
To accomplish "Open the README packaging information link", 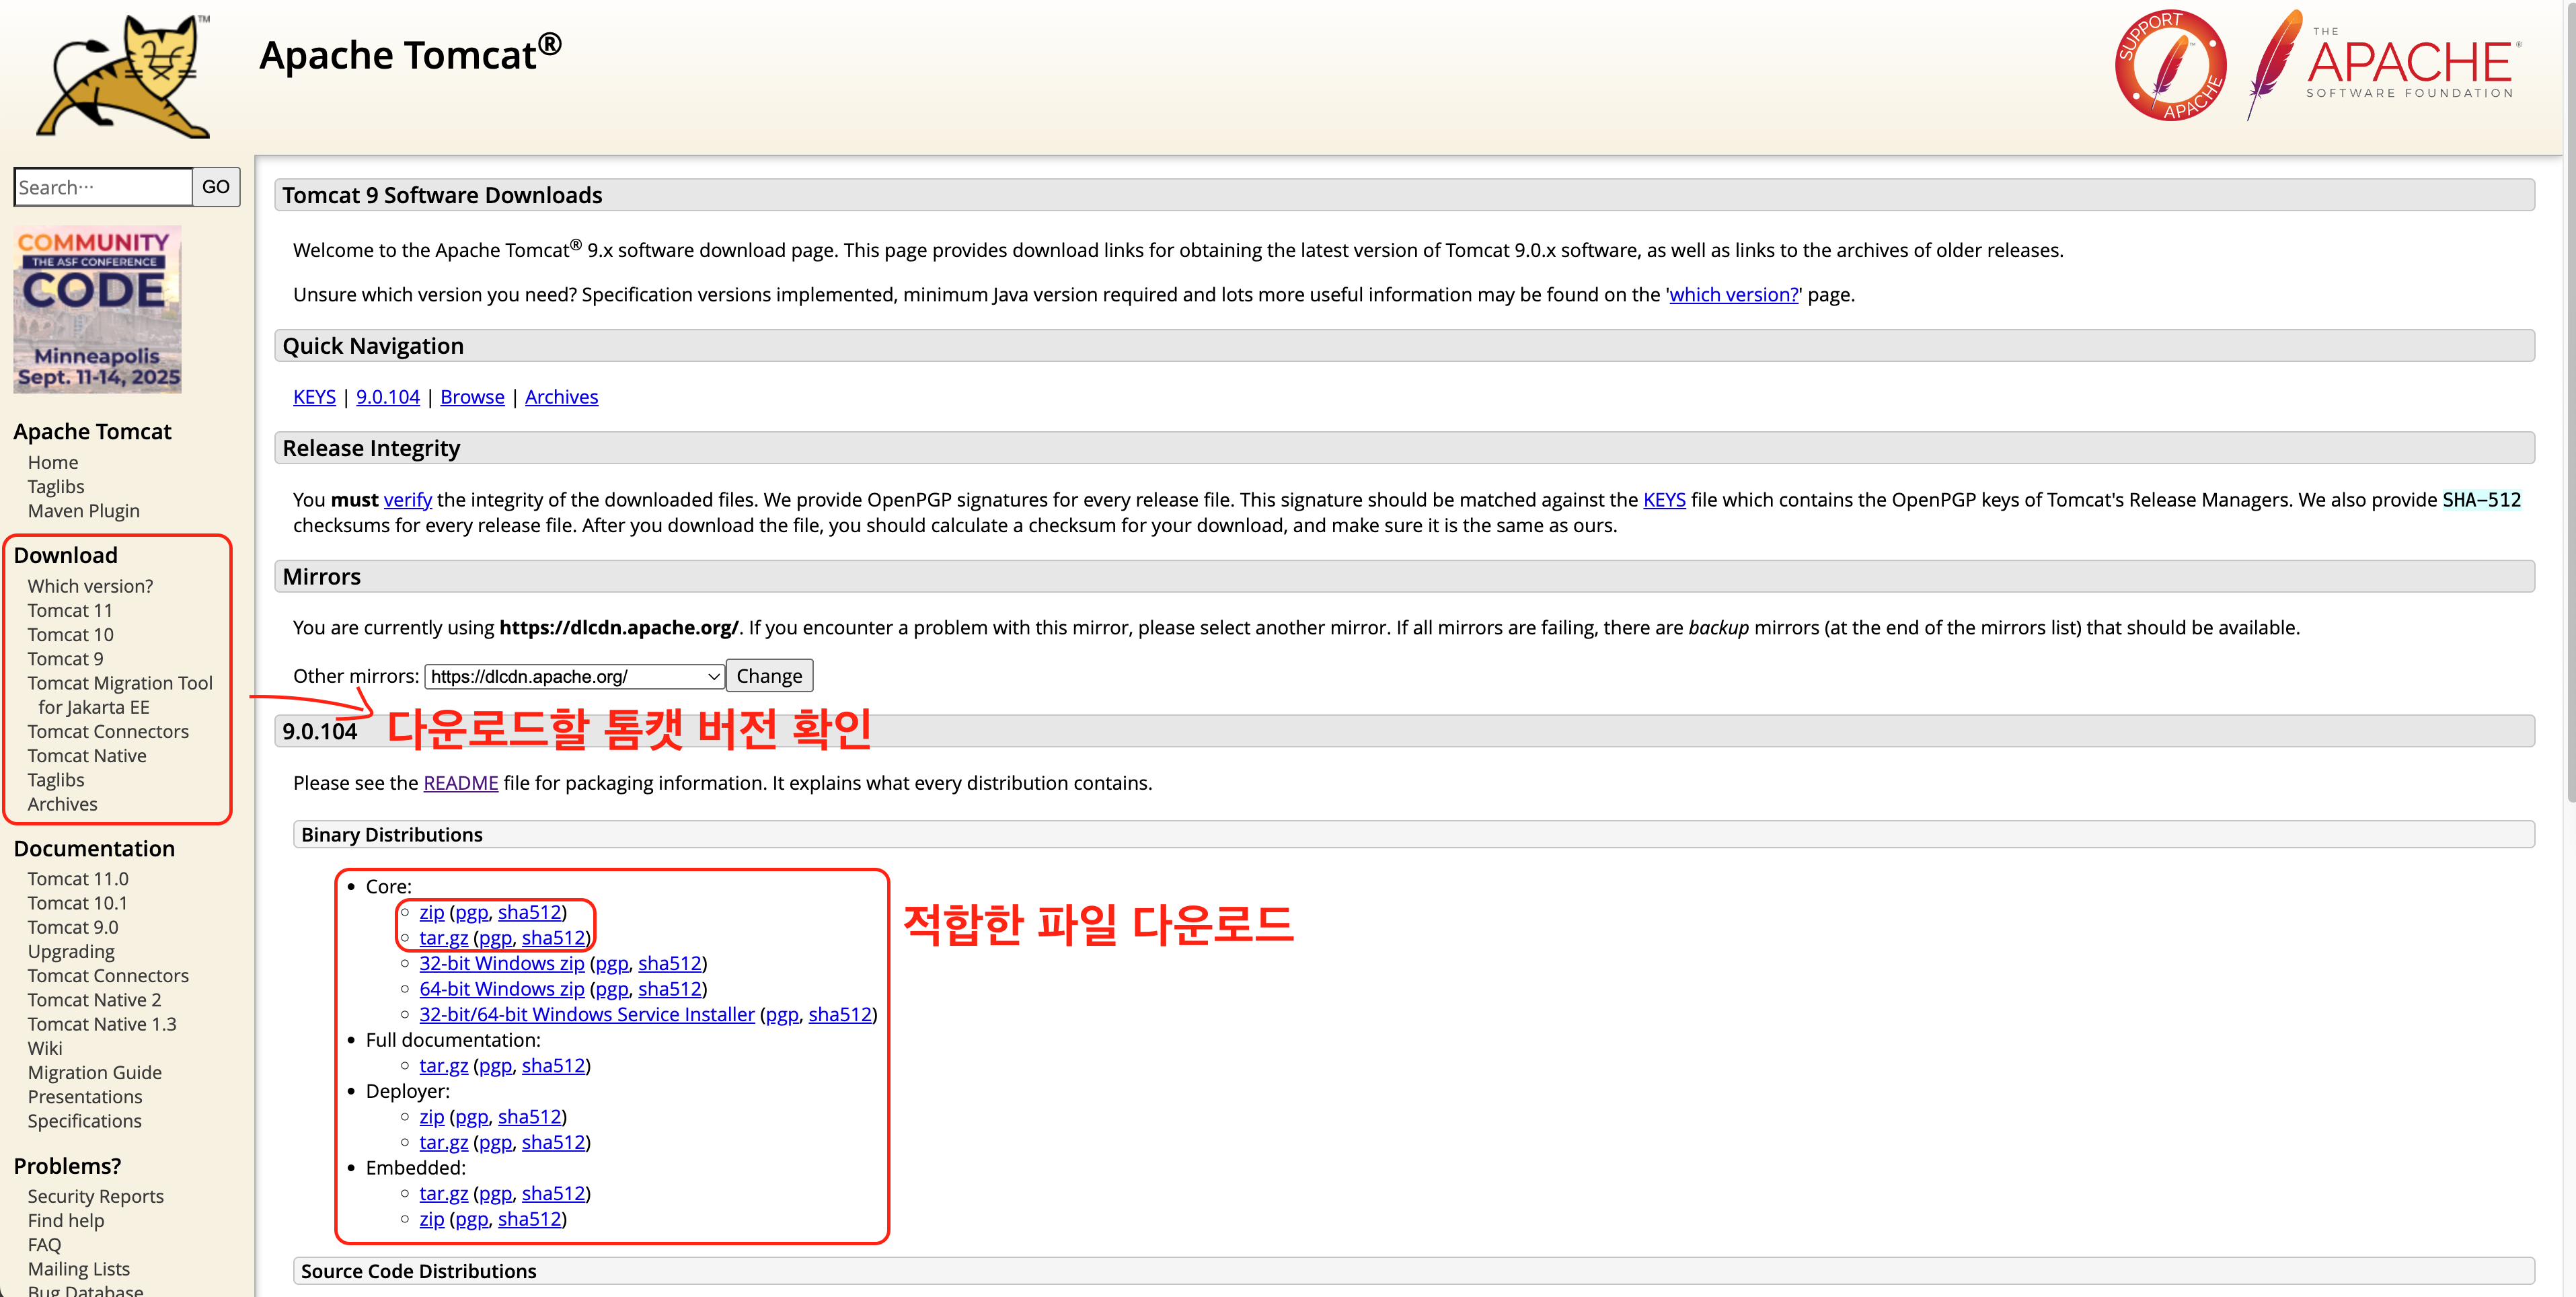I will coord(460,783).
